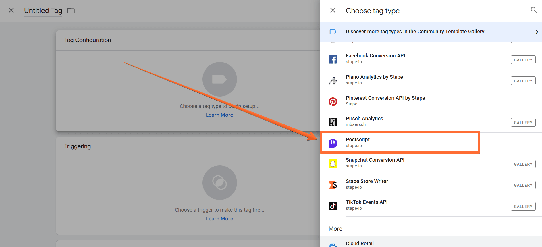
Task: Click the purple Postscript icon
Action: tap(333, 143)
